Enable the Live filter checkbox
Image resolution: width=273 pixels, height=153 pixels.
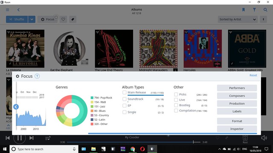(176, 100)
